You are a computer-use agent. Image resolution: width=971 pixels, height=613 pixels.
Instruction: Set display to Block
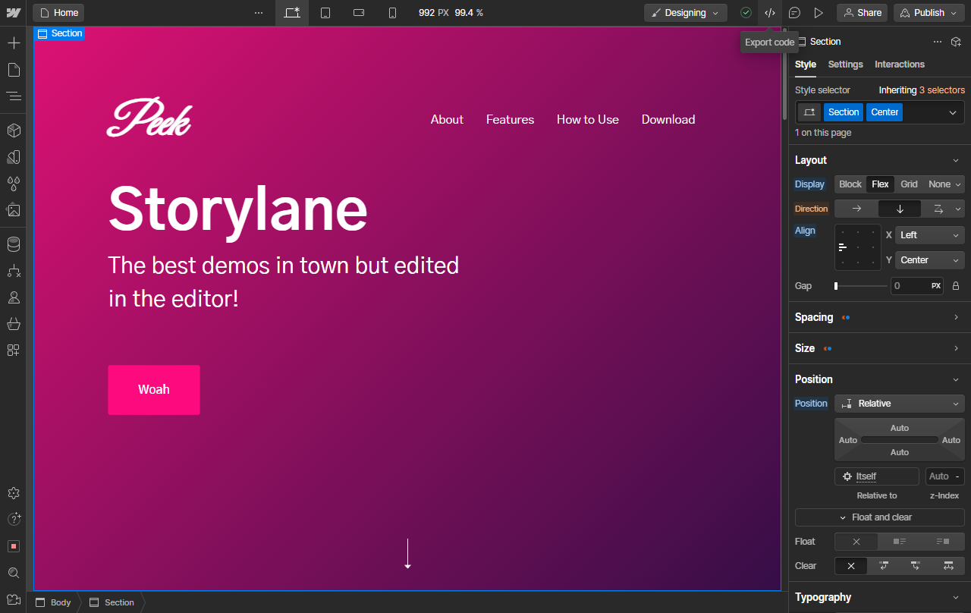click(x=850, y=184)
